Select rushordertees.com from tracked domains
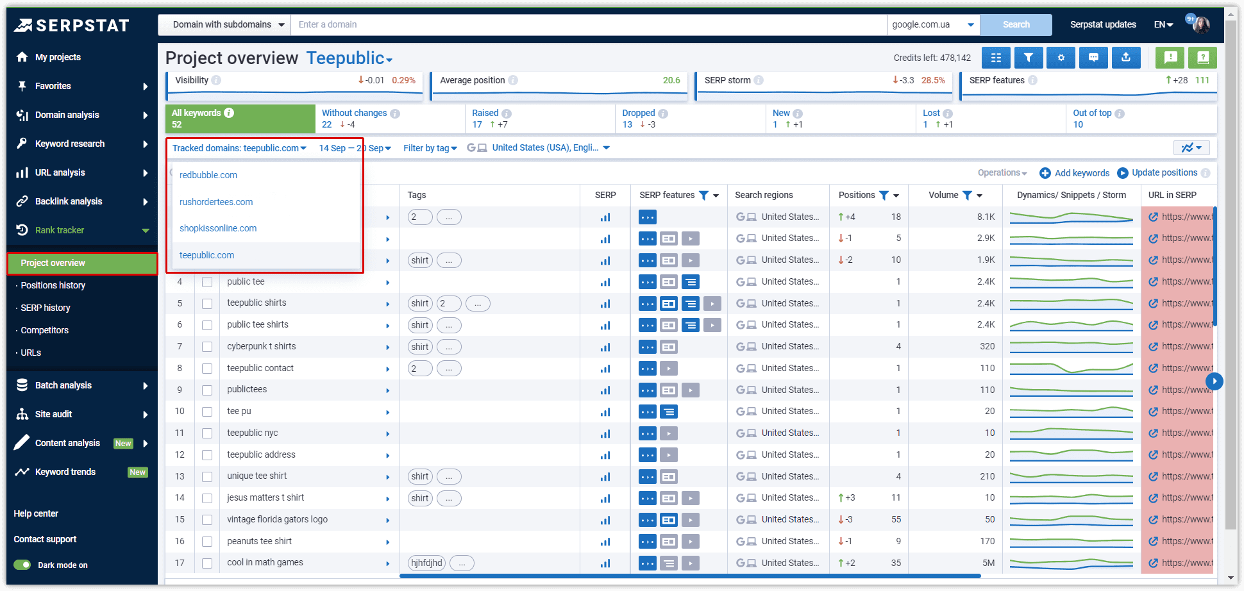The height and width of the screenshot is (591, 1244). [x=216, y=202]
